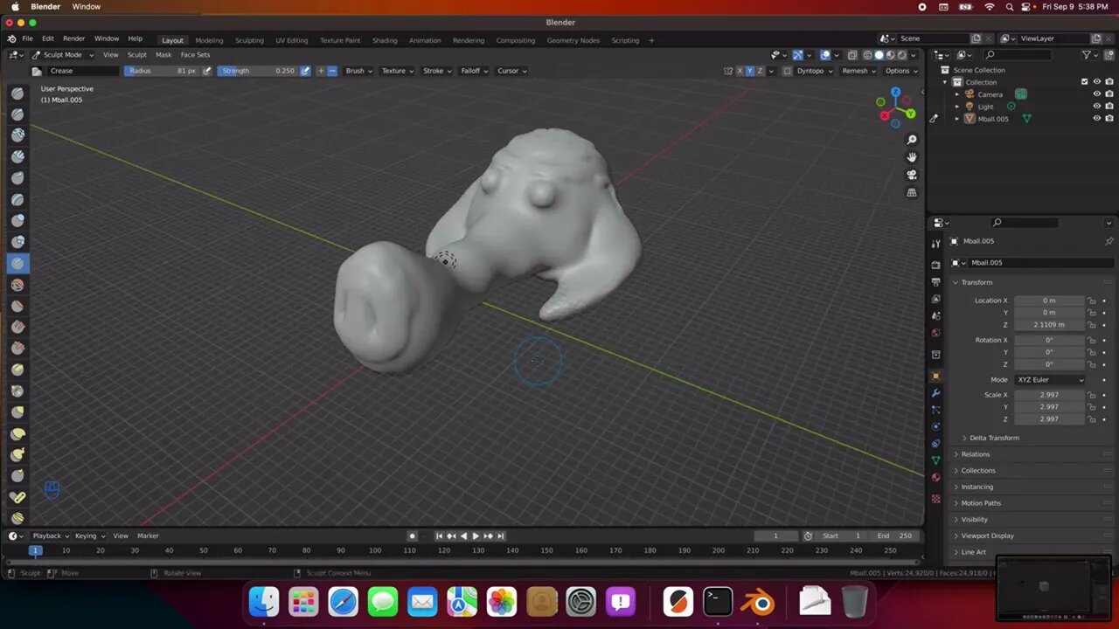Screen dimensions: 1119x629
Task: Toggle X axis symmetry
Action: pyautogui.click(x=740, y=71)
